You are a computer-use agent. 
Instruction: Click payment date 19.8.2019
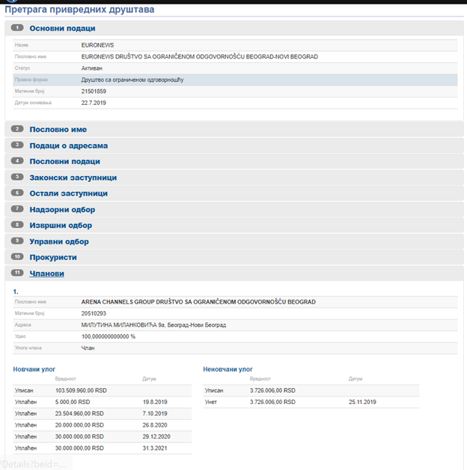pyautogui.click(x=155, y=402)
